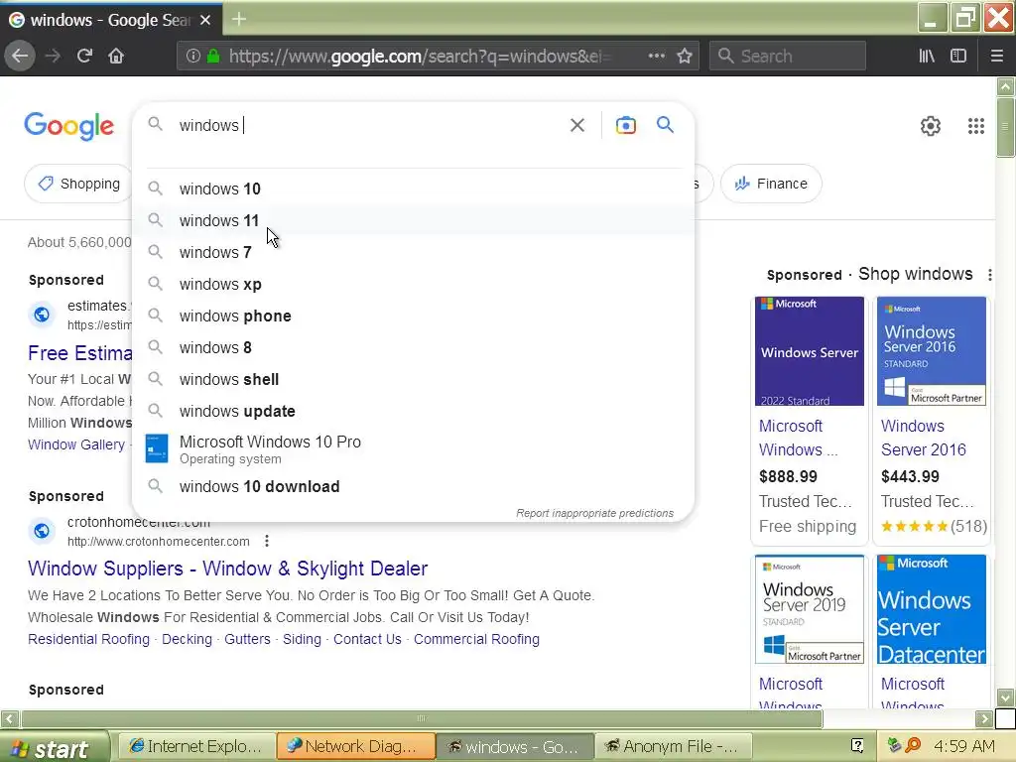Image resolution: width=1016 pixels, height=762 pixels.
Task: Open Windows Server Datacenter product image
Action: point(931,609)
